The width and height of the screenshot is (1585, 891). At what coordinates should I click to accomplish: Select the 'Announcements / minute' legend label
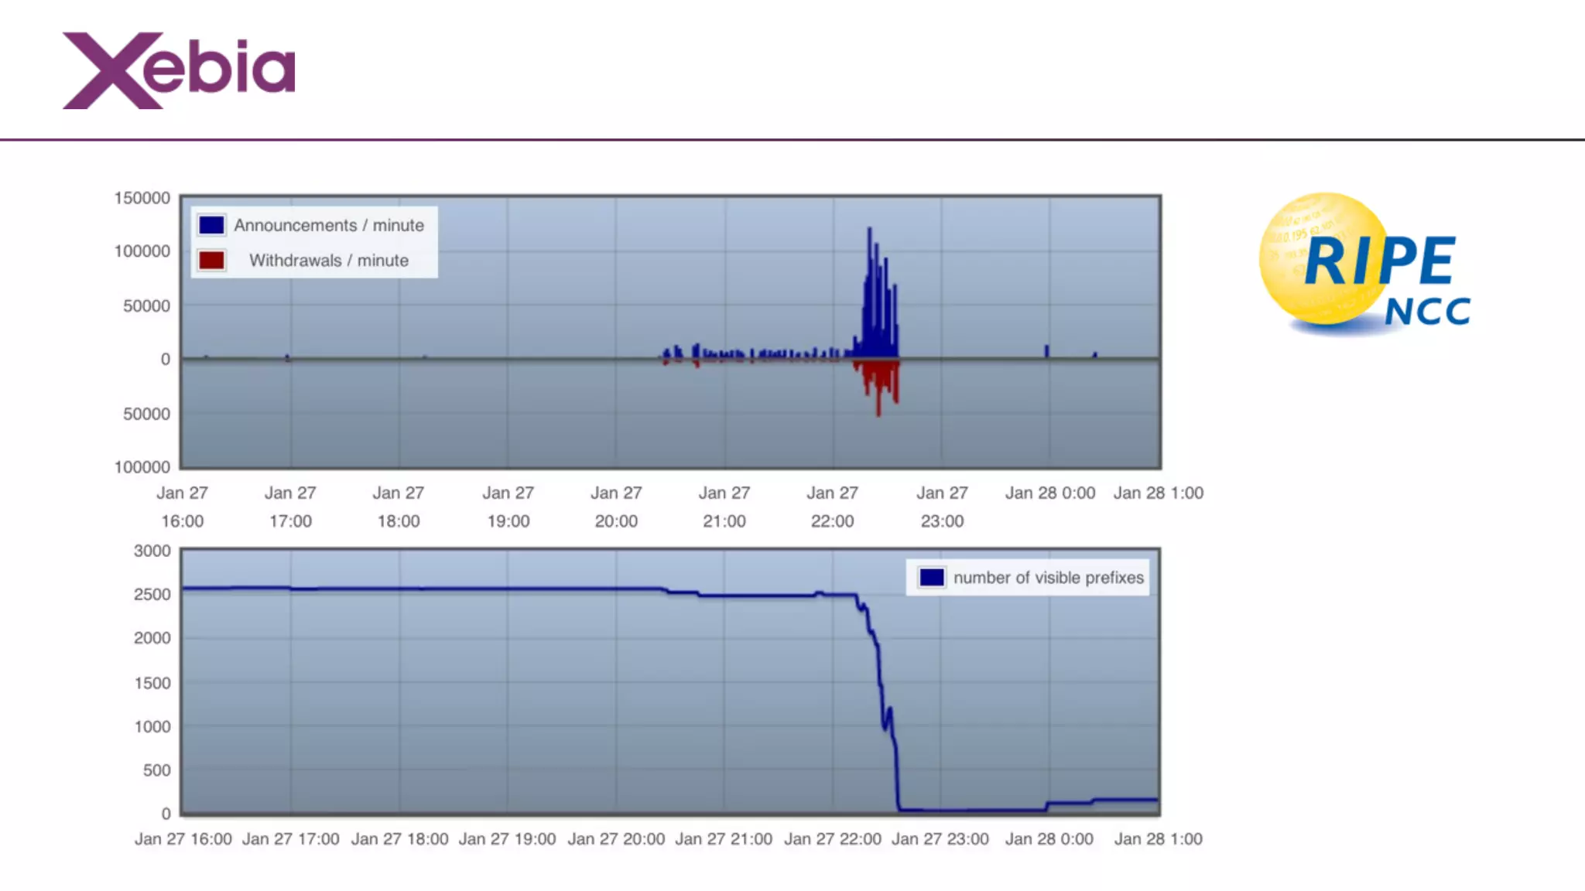(329, 225)
